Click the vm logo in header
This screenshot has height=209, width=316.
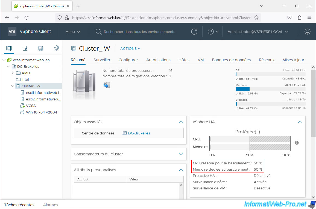tap(12, 32)
